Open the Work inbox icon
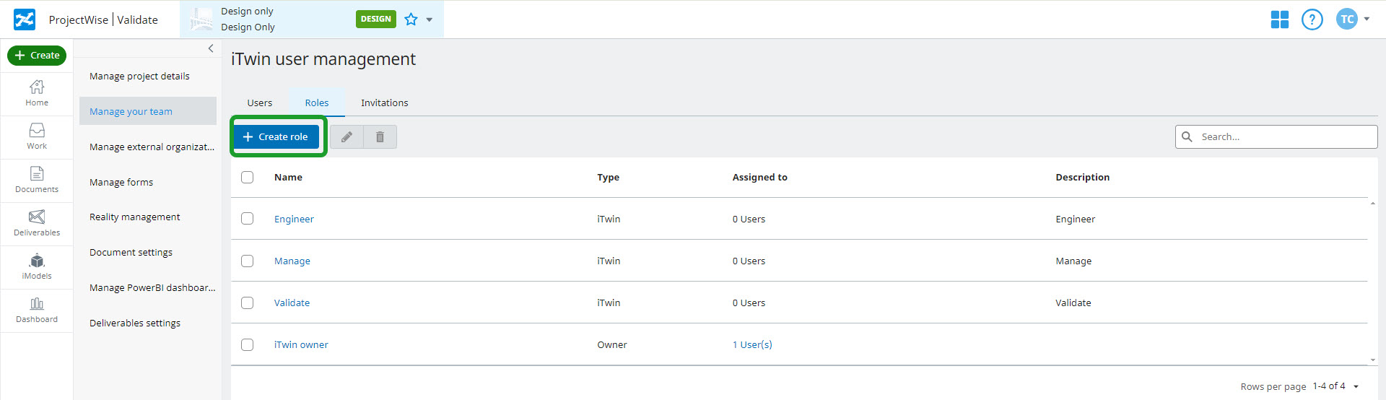Screen dimensions: 1386x400 [37, 136]
